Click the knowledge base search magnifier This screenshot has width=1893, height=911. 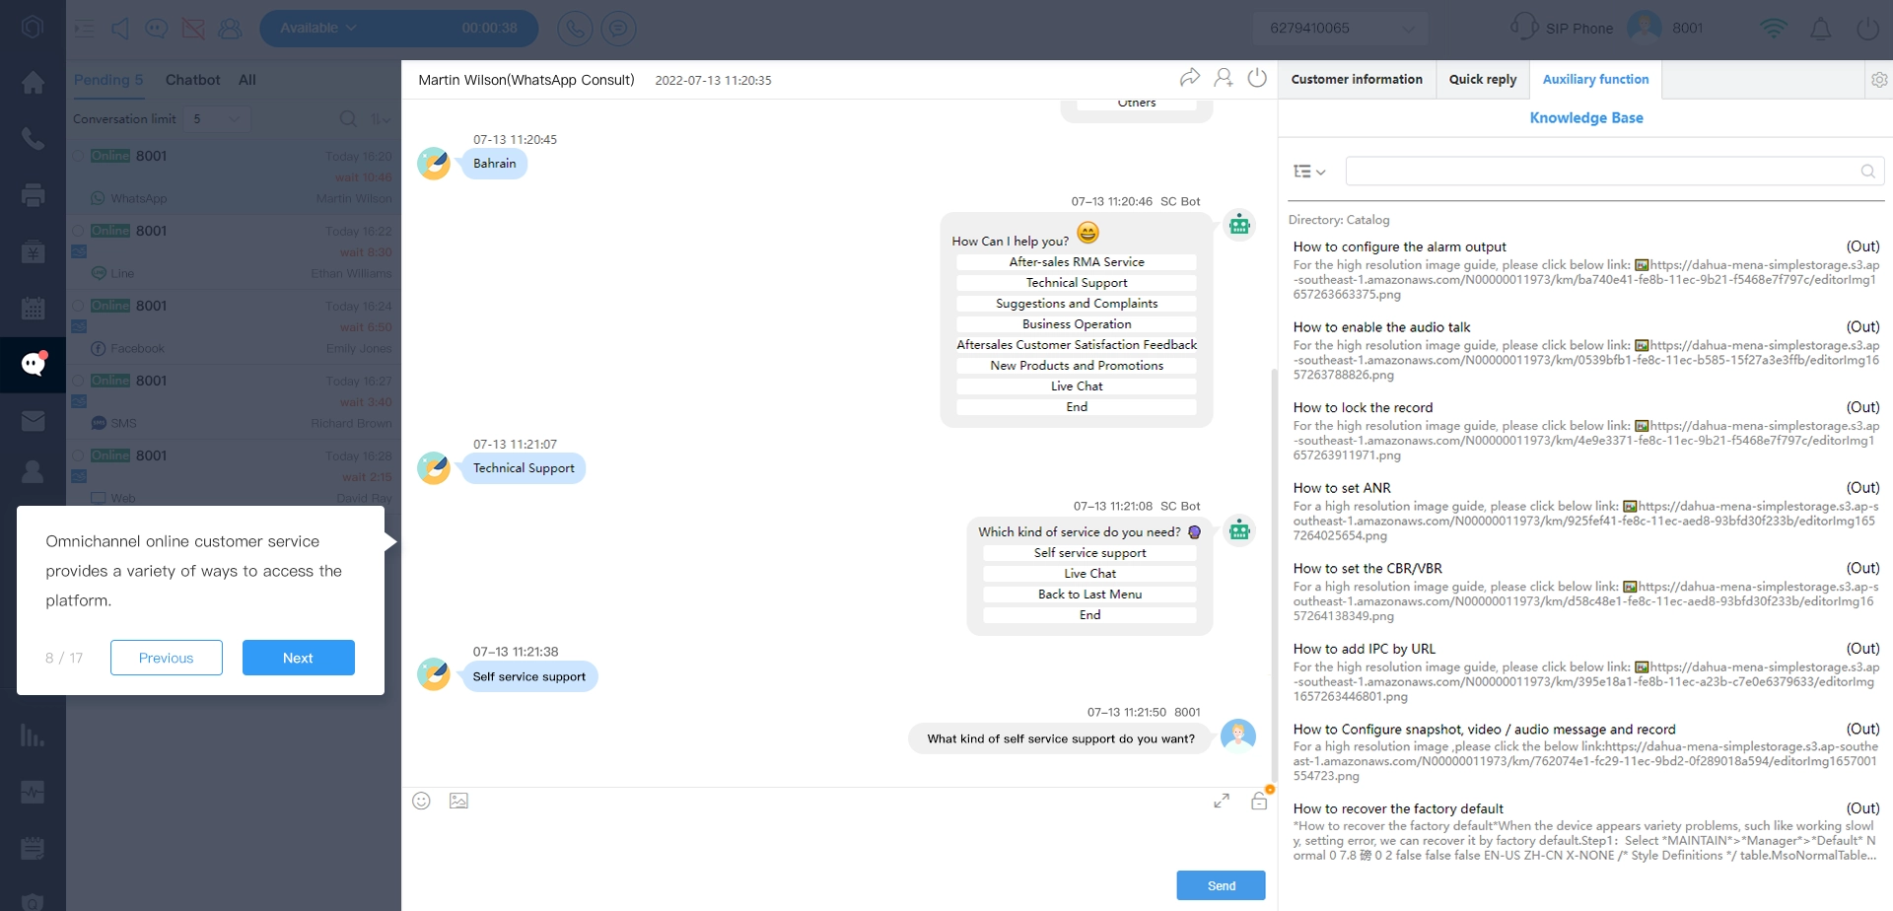tap(1867, 172)
